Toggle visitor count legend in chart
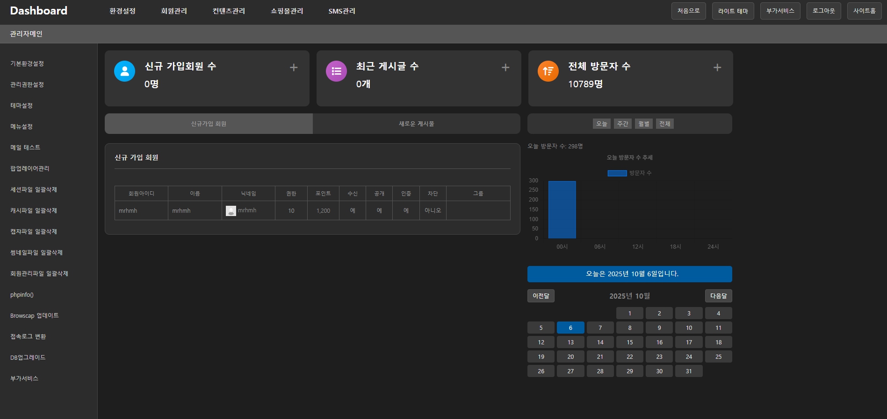 tap(629, 173)
